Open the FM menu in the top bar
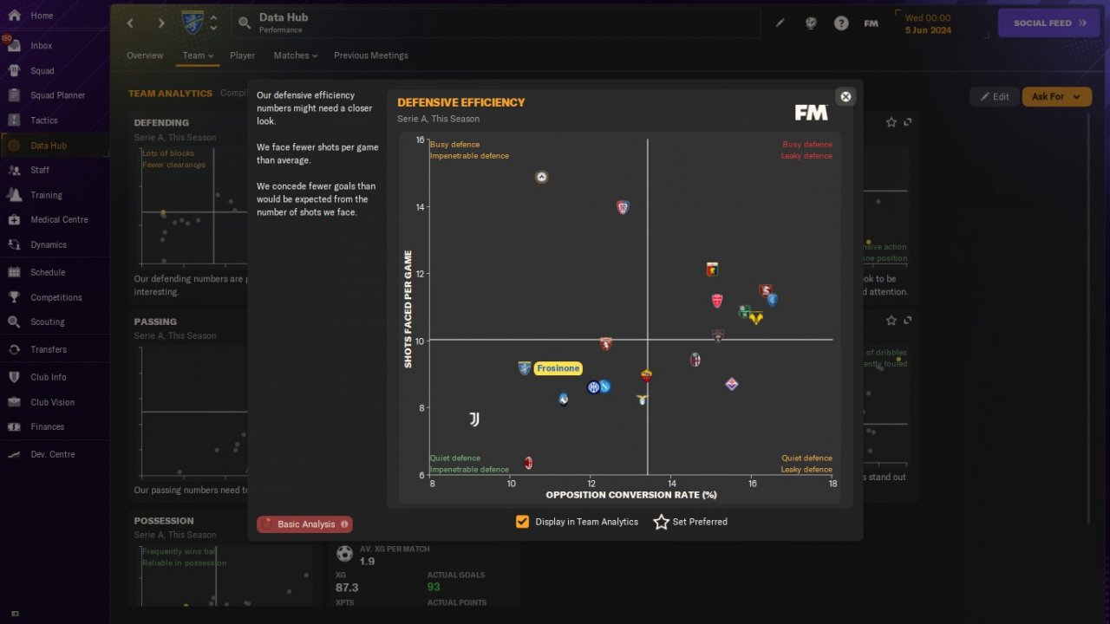 coord(872,23)
